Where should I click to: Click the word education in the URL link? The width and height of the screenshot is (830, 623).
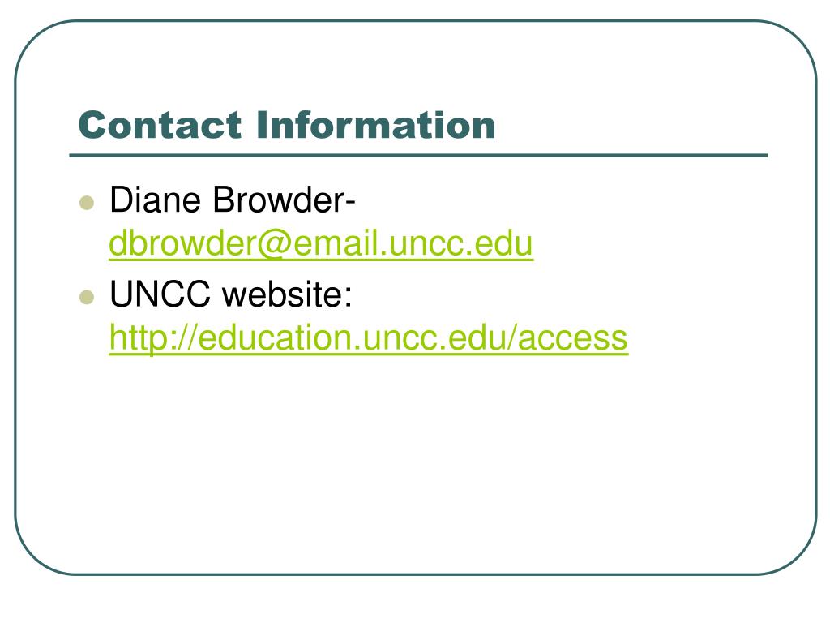click(x=276, y=338)
